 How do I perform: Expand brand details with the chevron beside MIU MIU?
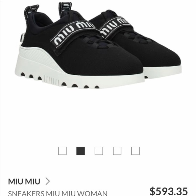coord(48,181)
